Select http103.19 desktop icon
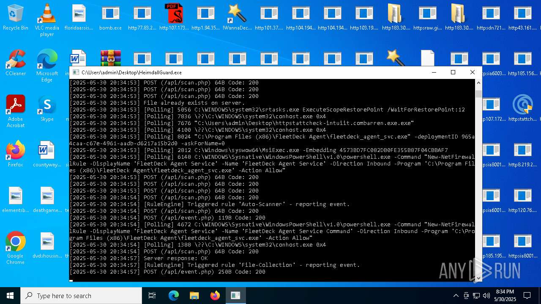 364,18
